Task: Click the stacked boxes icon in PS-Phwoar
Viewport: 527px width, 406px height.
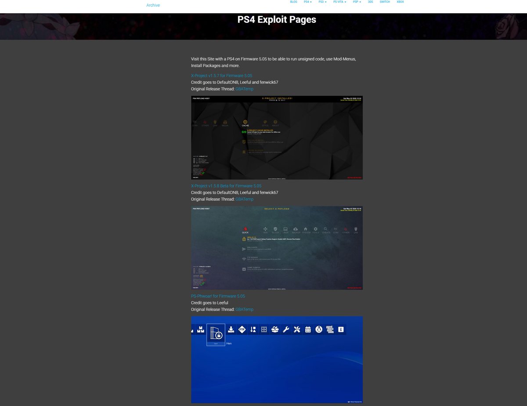Action: [201, 330]
